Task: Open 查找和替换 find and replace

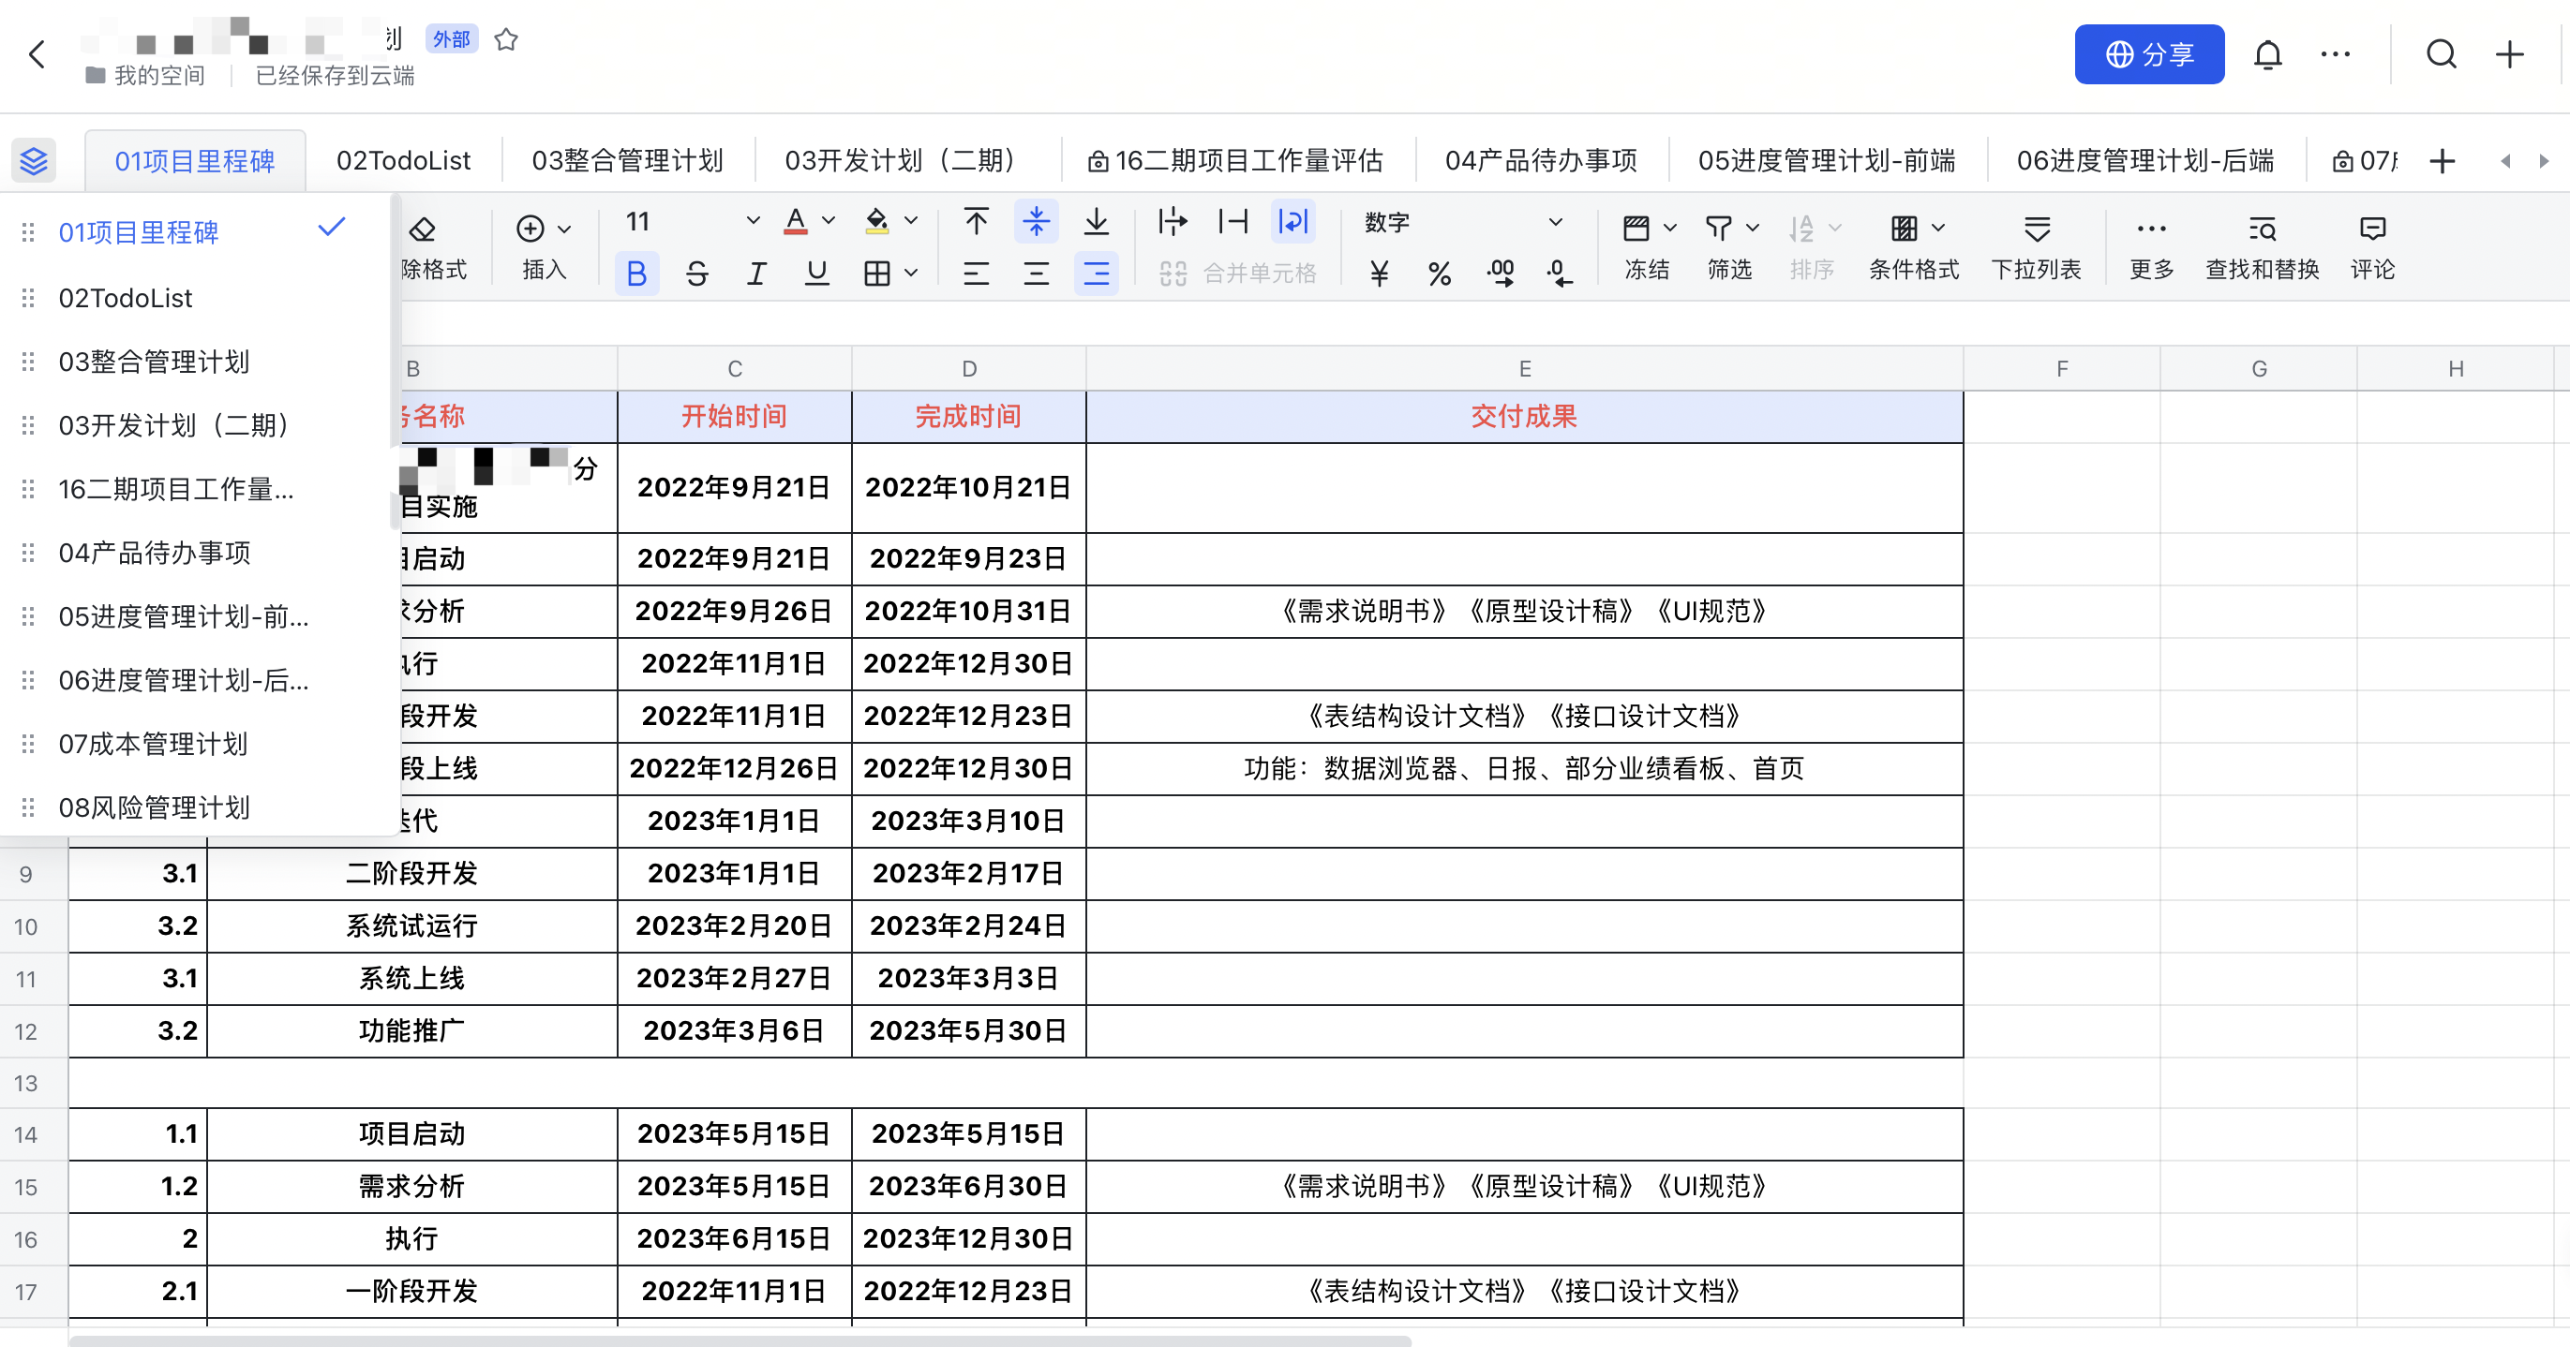Action: click(x=2262, y=244)
